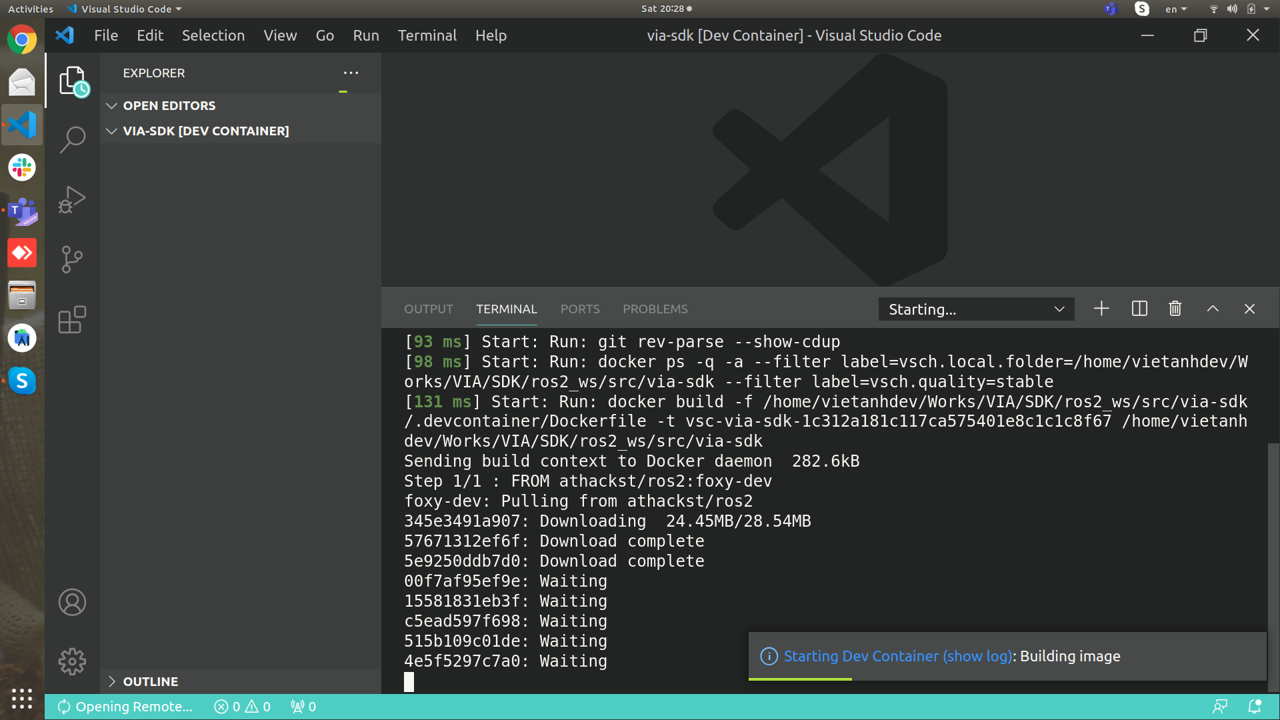Open the Run and Debug view
Image resolution: width=1280 pixels, height=720 pixels.
pos(72,199)
